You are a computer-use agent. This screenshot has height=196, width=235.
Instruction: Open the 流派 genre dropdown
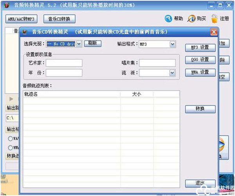click(172, 73)
